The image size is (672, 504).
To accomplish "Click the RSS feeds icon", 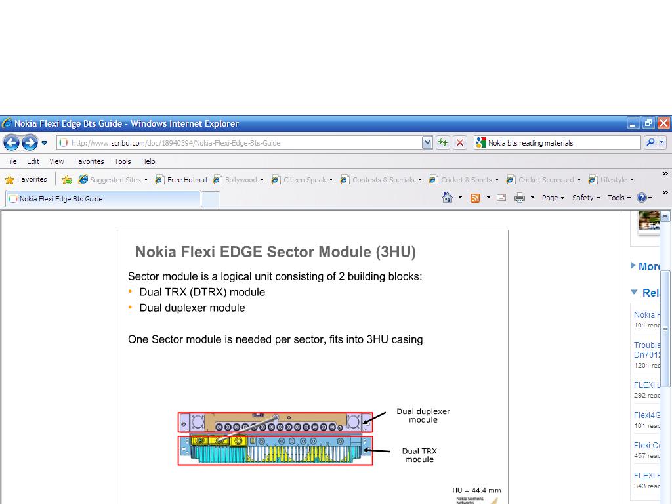I will point(475,198).
